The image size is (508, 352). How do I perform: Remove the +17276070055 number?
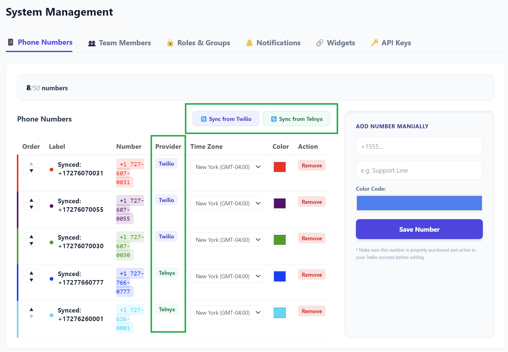point(312,202)
